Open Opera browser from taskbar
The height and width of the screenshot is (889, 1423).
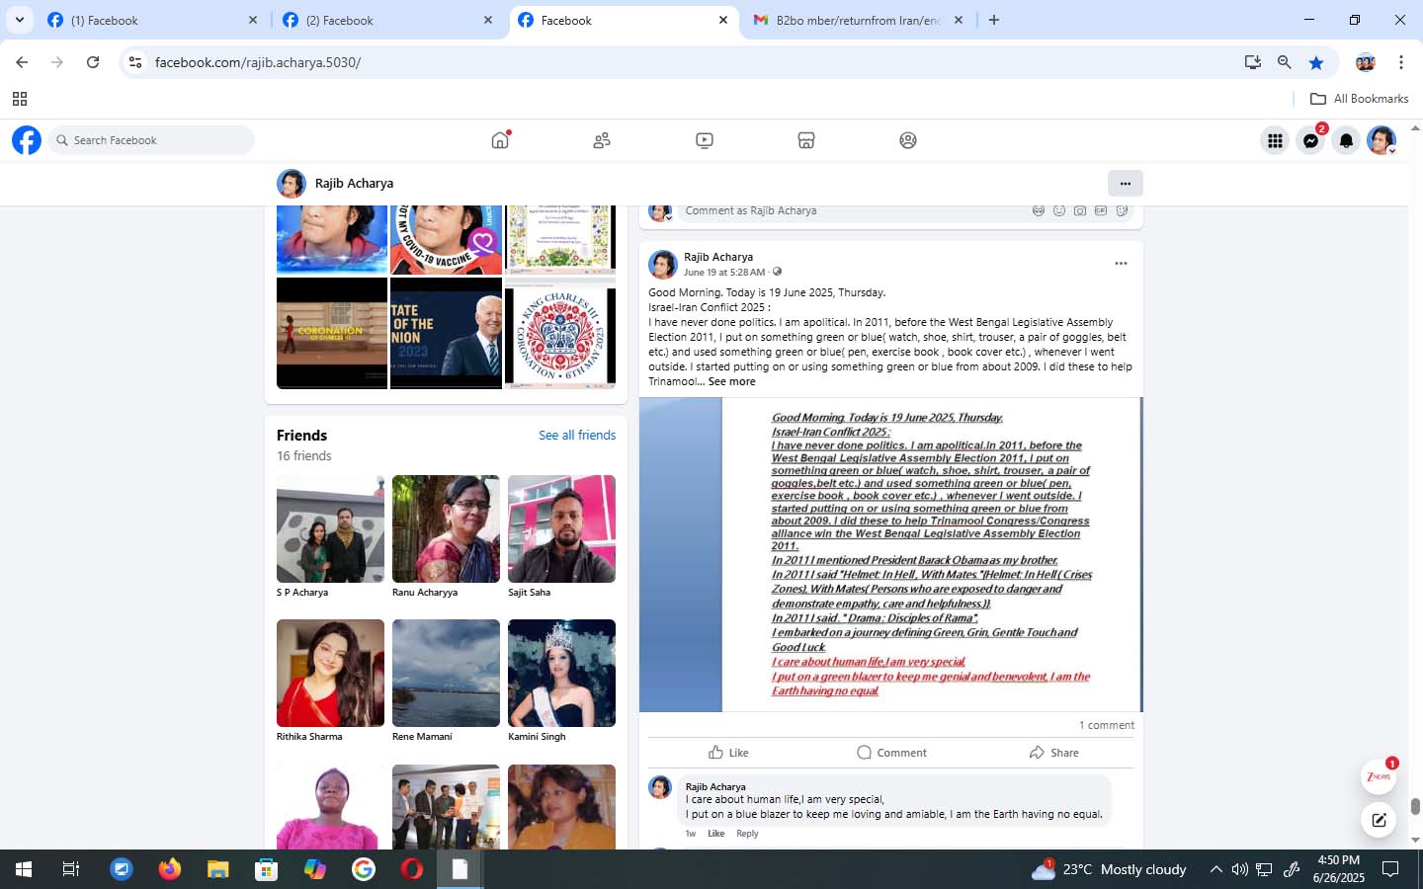(x=412, y=869)
